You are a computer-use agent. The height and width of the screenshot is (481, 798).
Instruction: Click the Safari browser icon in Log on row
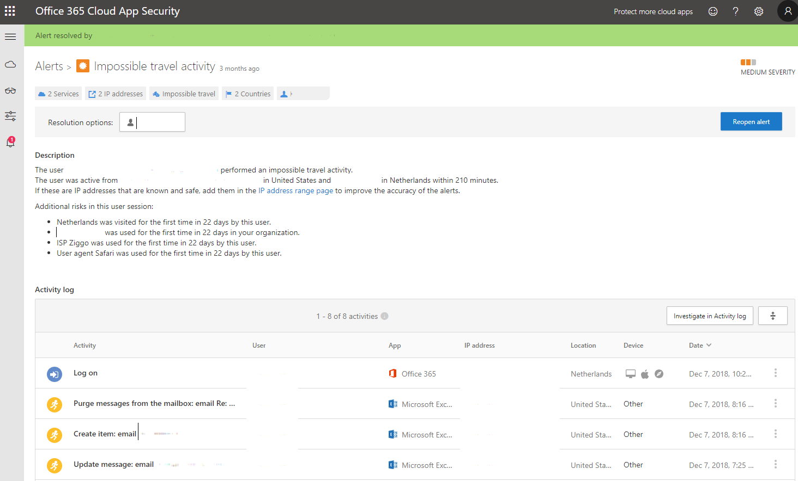(659, 374)
